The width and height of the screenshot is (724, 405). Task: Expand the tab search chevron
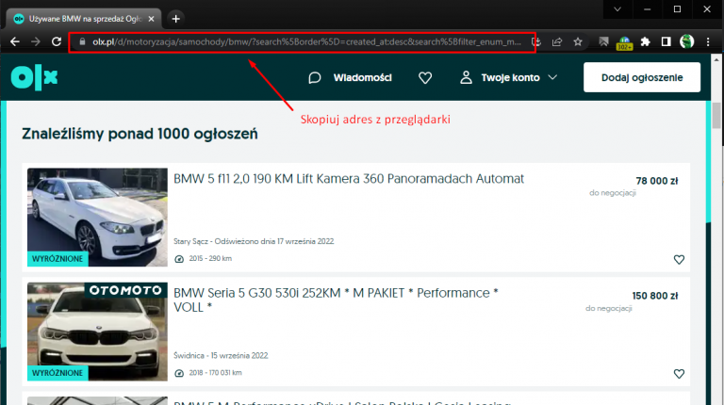(617, 9)
